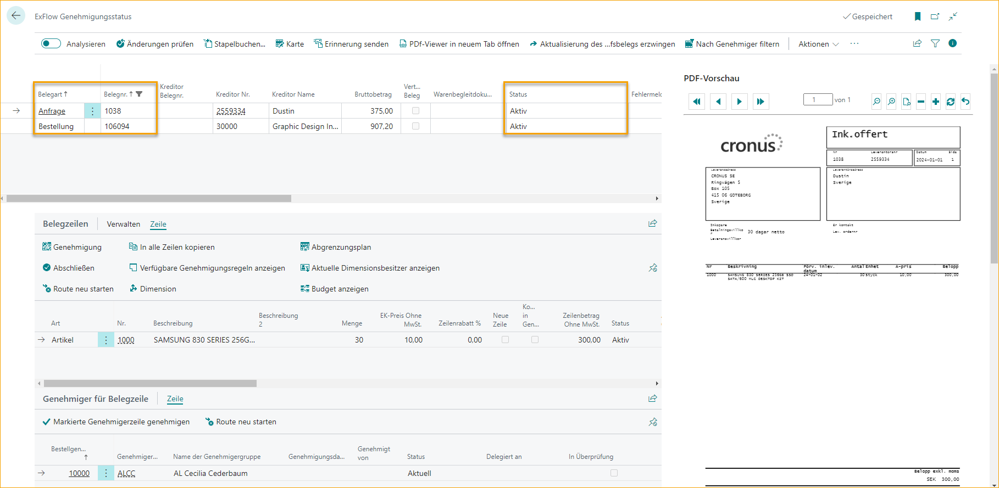
Task: Toggle the Analysieren switch
Action: [51, 44]
